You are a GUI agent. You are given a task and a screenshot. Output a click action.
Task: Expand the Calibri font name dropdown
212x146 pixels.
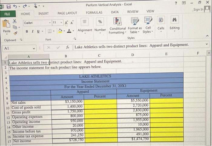point(50,23)
